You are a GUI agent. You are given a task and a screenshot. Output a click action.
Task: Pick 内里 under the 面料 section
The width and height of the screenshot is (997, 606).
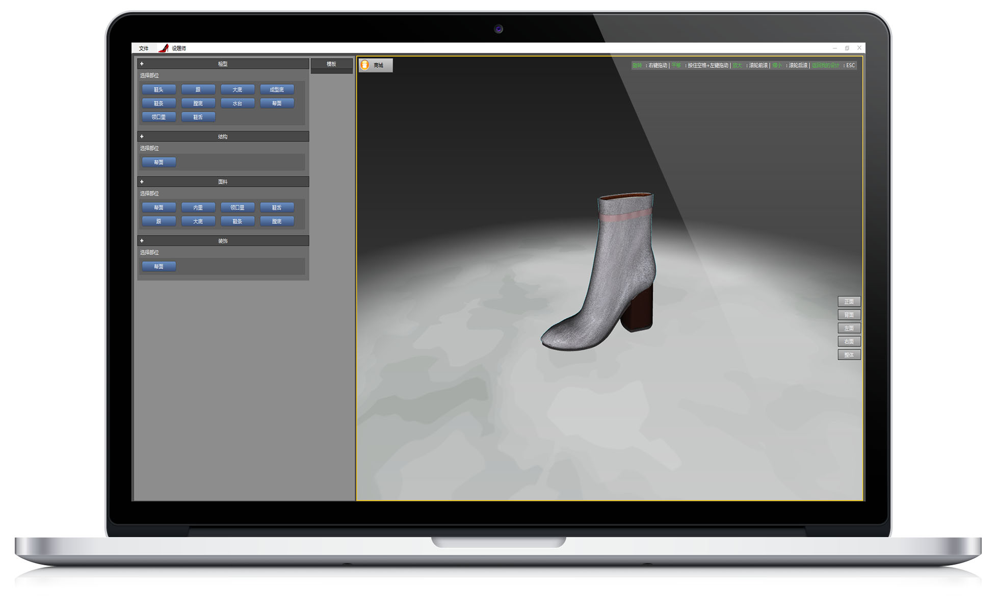tap(198, 208)
